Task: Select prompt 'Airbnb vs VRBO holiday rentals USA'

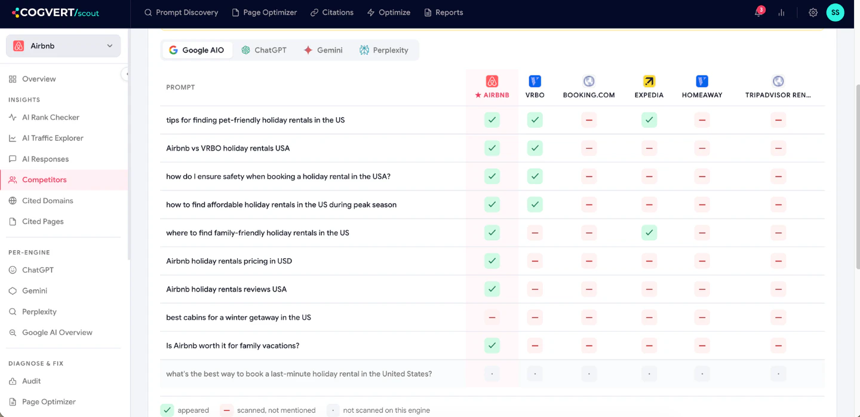Action: (228, 148)
